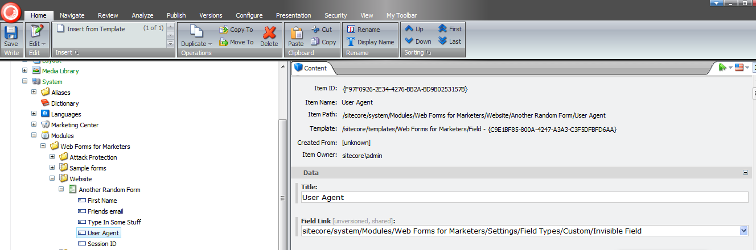Click the Paste clipboard icon
Image resolution: width=756 pixels, height=250 pixels.
[296, 36]
